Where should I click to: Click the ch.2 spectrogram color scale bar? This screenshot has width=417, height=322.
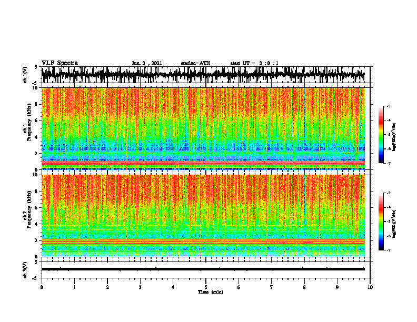381,222
